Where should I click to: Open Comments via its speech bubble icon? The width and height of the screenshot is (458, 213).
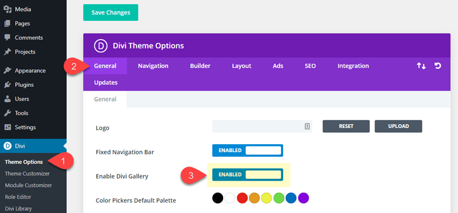pos(8,37)
